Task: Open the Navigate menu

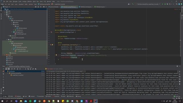Action: (15, 1)
